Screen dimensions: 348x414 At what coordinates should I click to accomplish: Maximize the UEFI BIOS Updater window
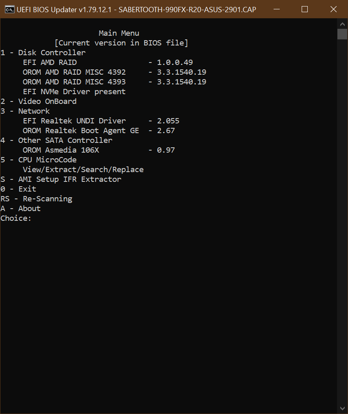point(304,9)
